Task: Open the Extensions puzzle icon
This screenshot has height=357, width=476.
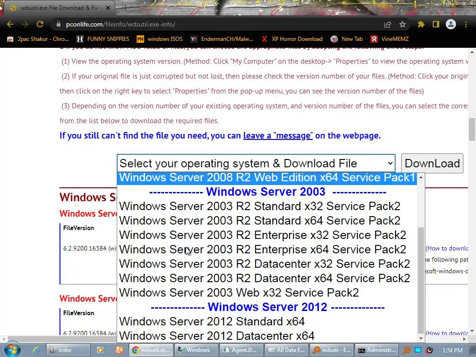Action: tap(421, 24)
